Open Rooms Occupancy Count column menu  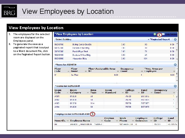tap(174, 93)
